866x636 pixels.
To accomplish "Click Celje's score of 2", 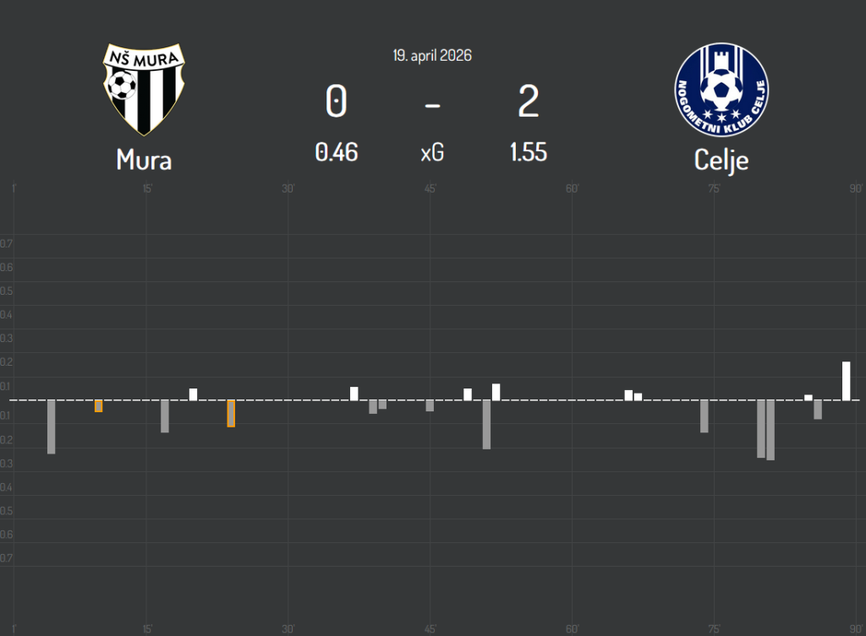I will (528, 102).
